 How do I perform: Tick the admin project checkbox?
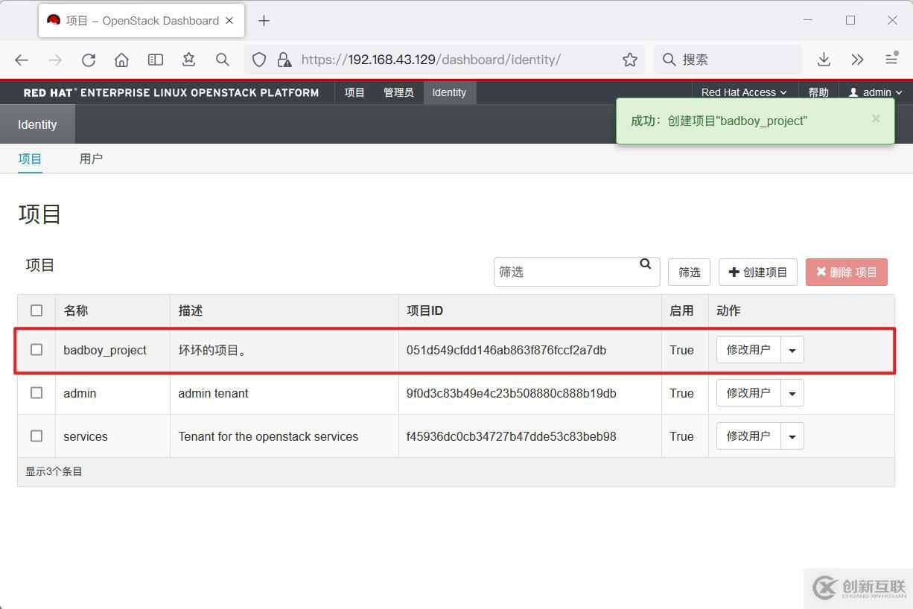36,392
